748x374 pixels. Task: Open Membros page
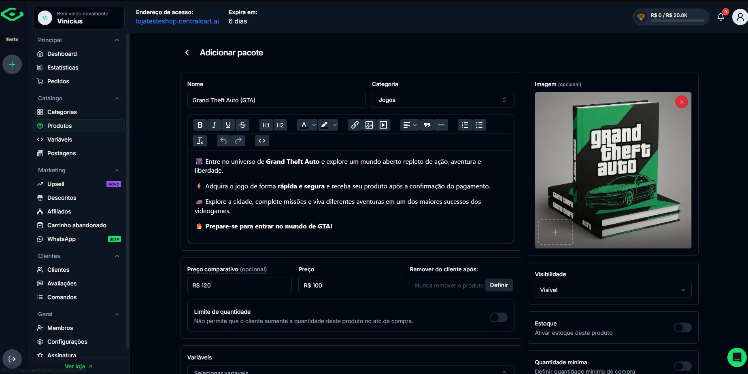pos(79,328)
